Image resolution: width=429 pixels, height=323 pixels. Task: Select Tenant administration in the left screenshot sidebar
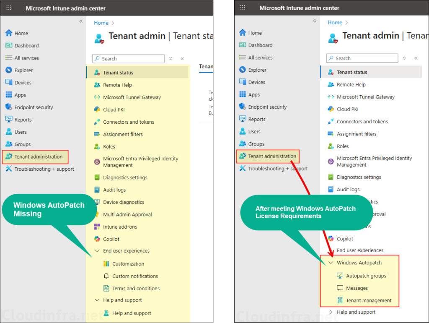coord(38,157)
